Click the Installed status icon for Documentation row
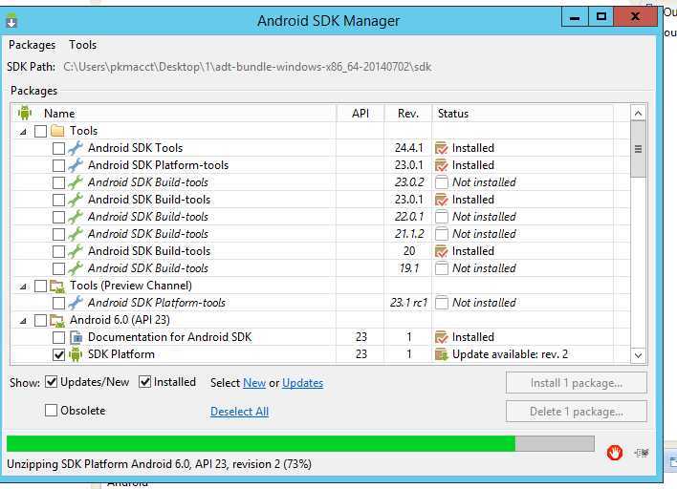Image resolution: width=677 pixels, height=489 pixels. tap(442, 337)
